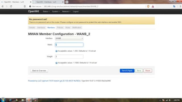Open the Policies tab
This screenshot has width=182, height=102.
[60, 27]
